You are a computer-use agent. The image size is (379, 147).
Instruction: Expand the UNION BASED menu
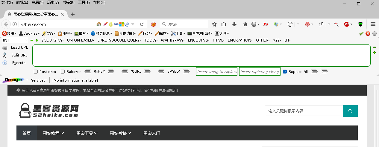(x=81, y=40)
